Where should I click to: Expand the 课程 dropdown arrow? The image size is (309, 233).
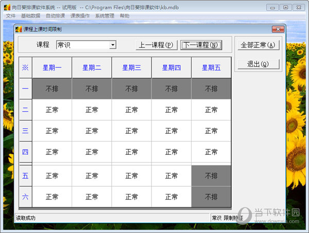112,45
